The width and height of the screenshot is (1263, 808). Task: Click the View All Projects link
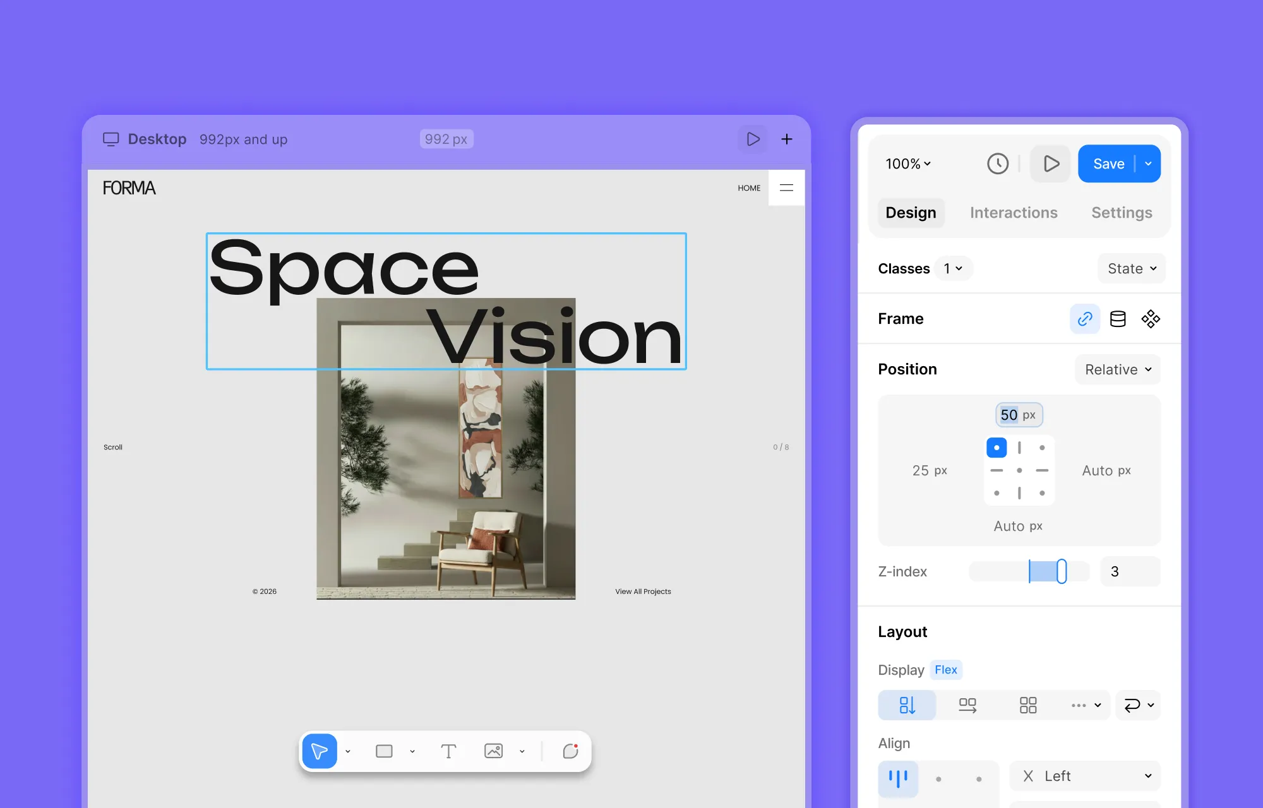click(x=643, y=591)
